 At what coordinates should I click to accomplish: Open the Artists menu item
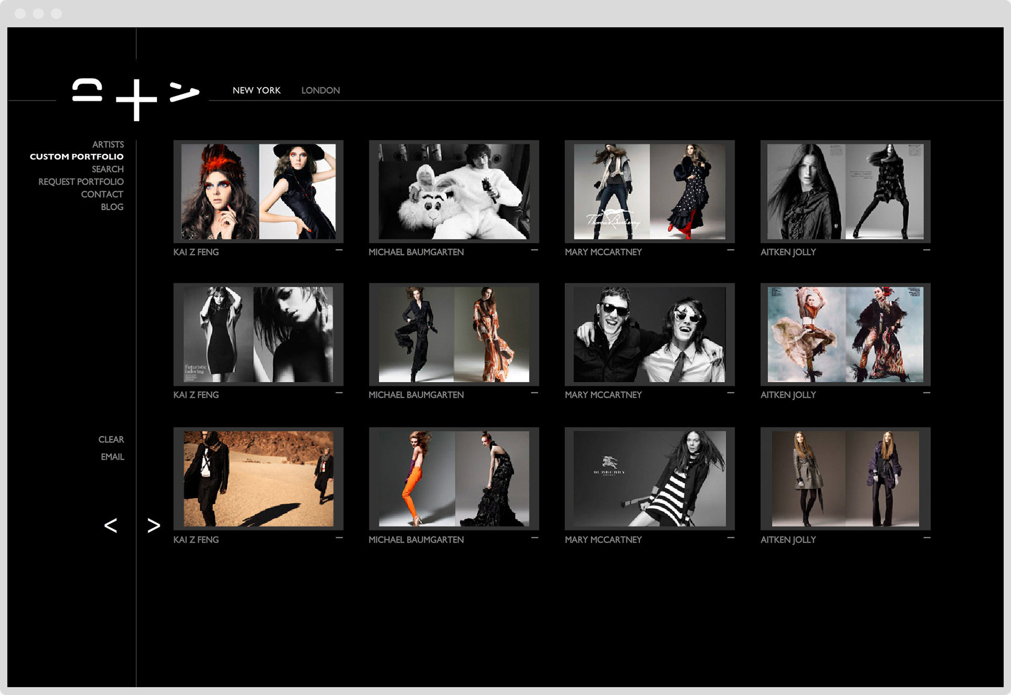click(108, 144)
